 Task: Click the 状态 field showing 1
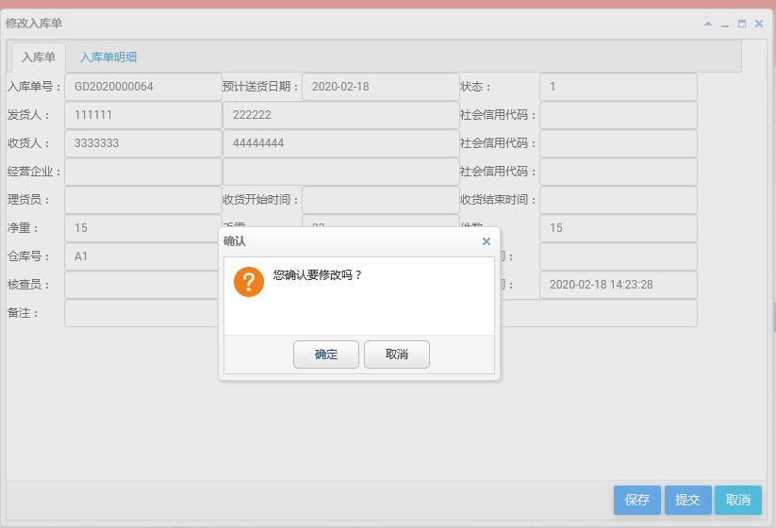pyautogui.click(x=619, y=87)
